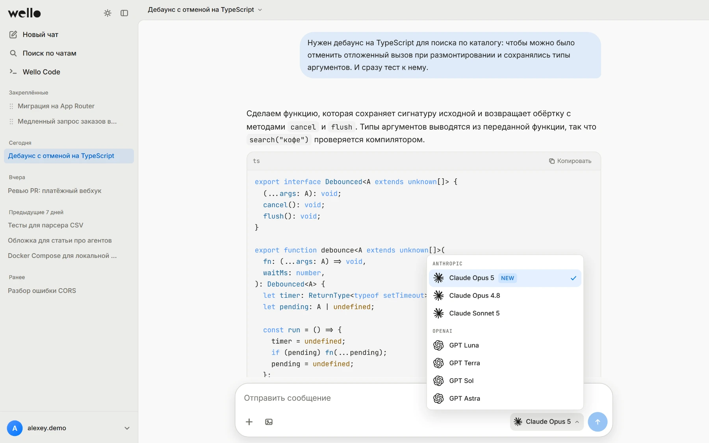Click the NEW badge on Claude Opus 5
Image resolution: width=709 pixels, height=443 pixels.
[x=507, y=278]
